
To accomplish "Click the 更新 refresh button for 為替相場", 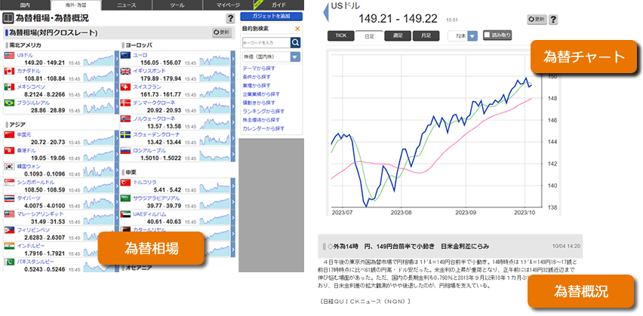I will click(222, 32).
